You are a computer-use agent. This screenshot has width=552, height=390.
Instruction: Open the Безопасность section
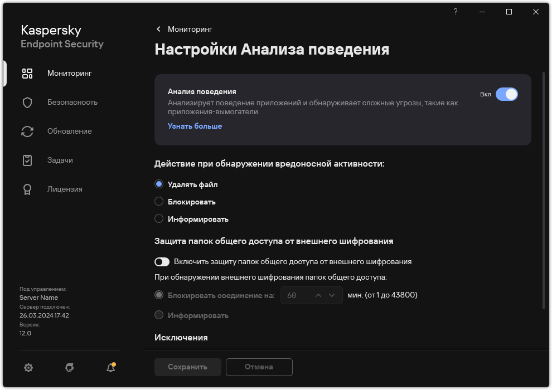click(x=71, y=102)
